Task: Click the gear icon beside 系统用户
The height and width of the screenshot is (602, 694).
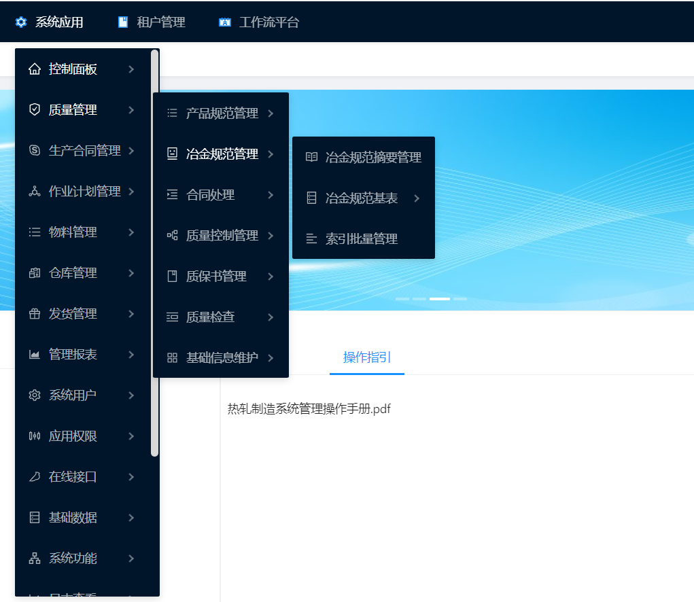Action: point(35,395)
